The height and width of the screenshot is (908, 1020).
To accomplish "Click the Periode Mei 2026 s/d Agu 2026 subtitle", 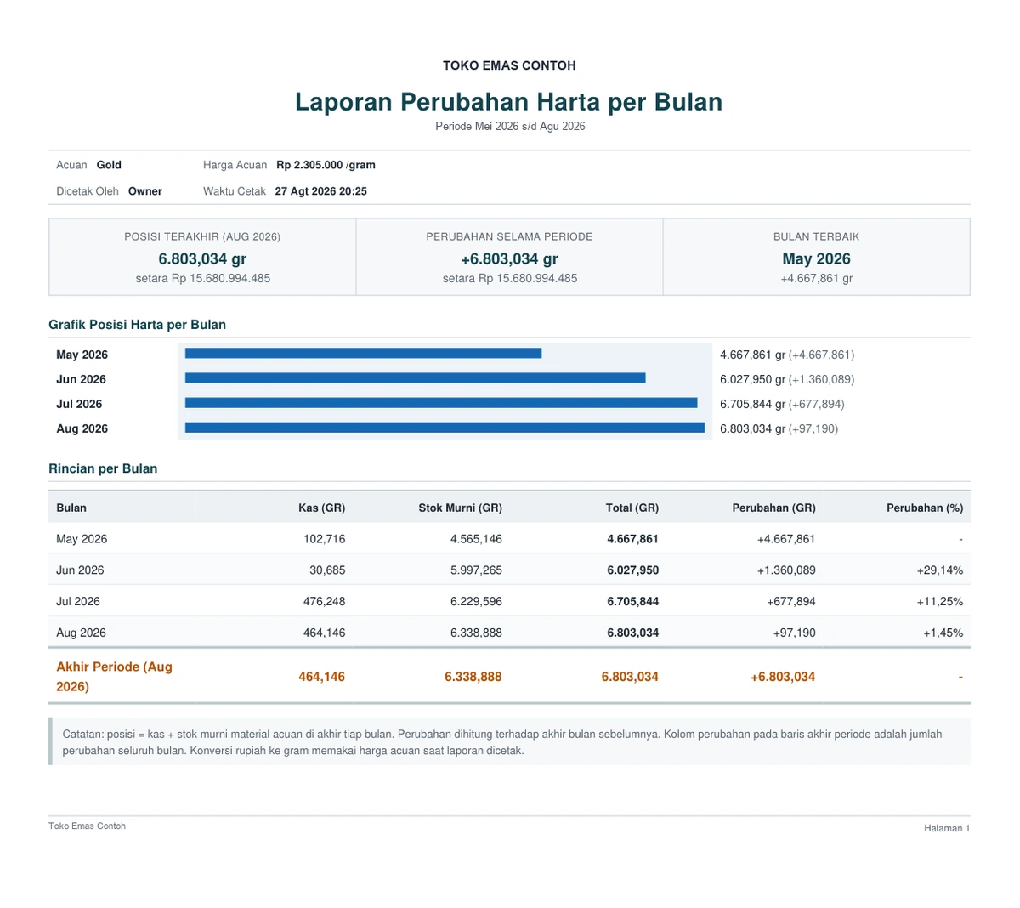I will pos(510,126).
